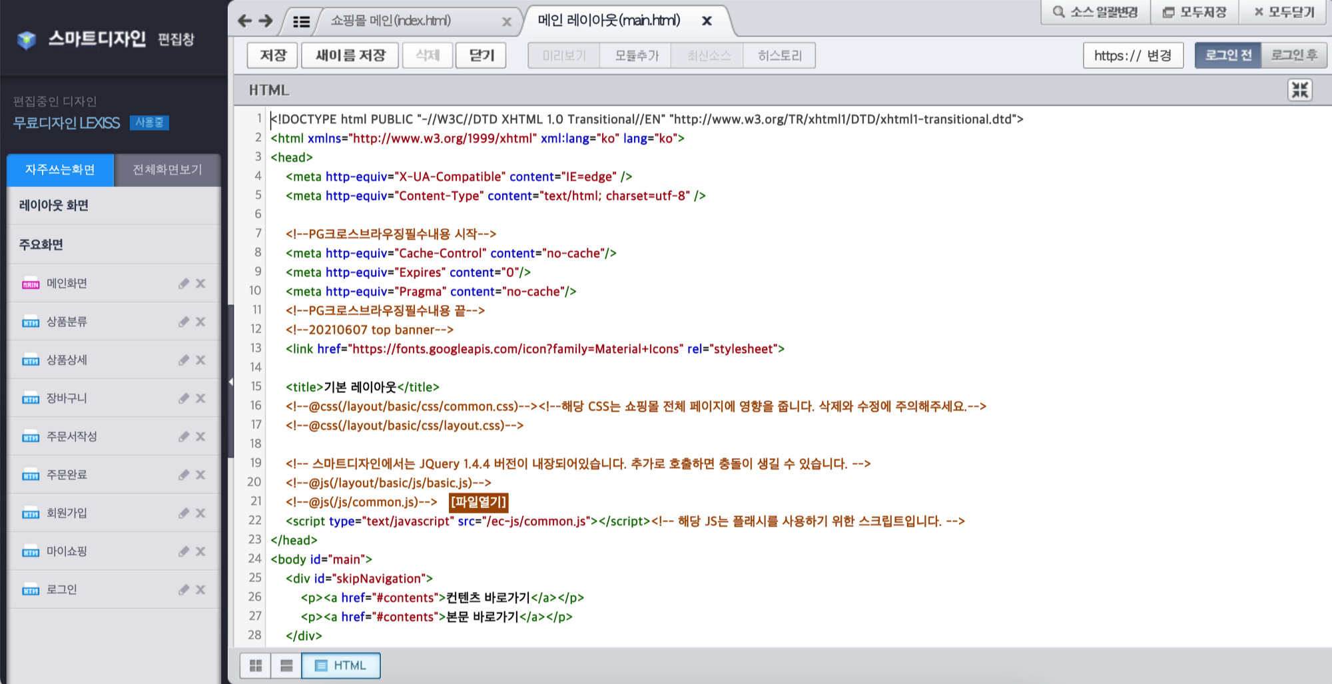The height and width of the screenshot is (684, 1332).
Task: Switch to the split horizontal view icon
Action: [x=286, y=665]
